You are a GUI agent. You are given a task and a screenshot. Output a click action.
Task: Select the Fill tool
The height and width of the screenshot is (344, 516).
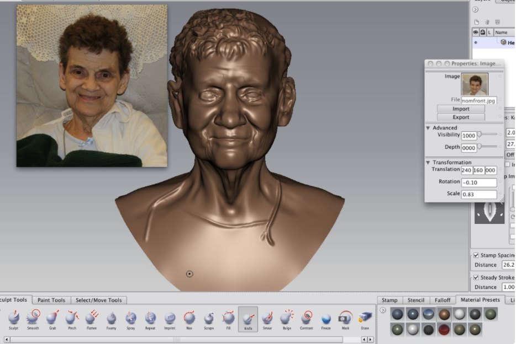228,320
